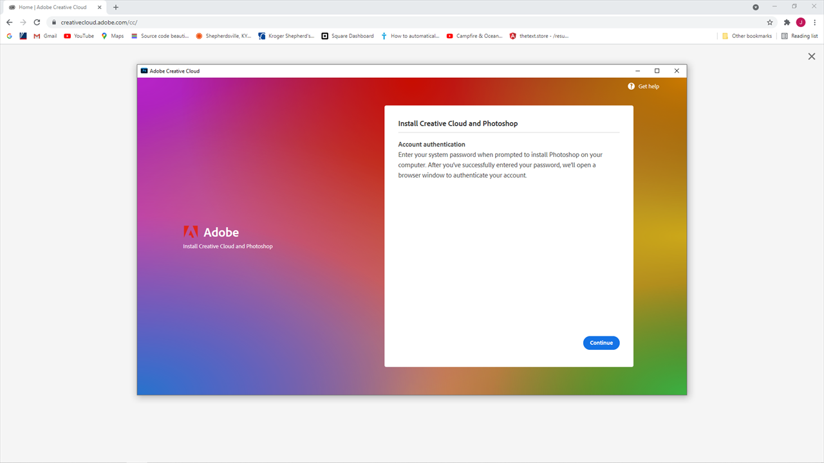Open the Campfire & Ocean bookmark
Image resolution: width=824 pixels, height=463 pixels.
point(475,36)
